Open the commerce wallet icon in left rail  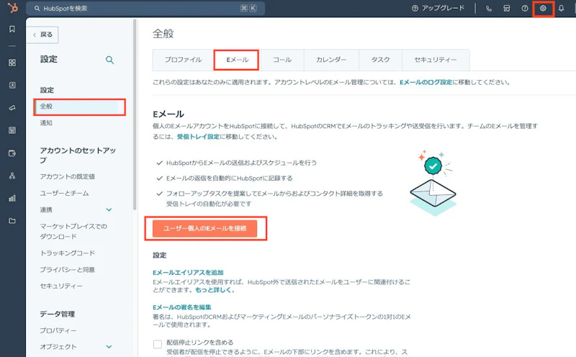point(12,153)
